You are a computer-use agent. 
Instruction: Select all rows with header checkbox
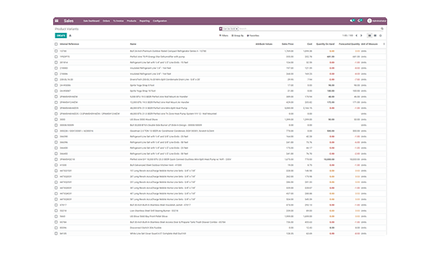click(56, 44)
